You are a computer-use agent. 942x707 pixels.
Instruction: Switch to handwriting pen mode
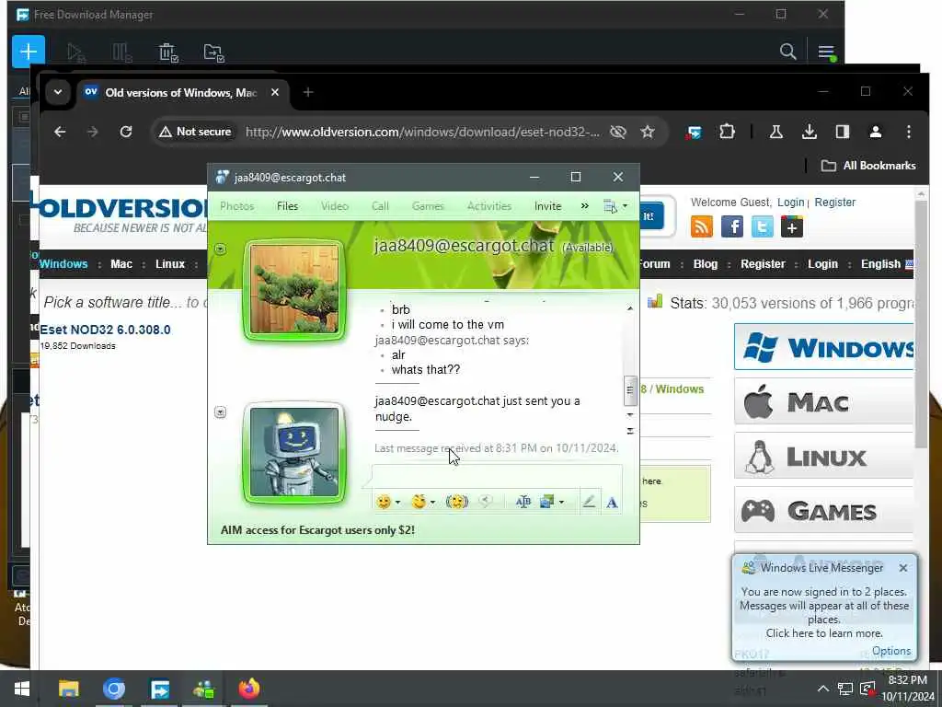589,502
